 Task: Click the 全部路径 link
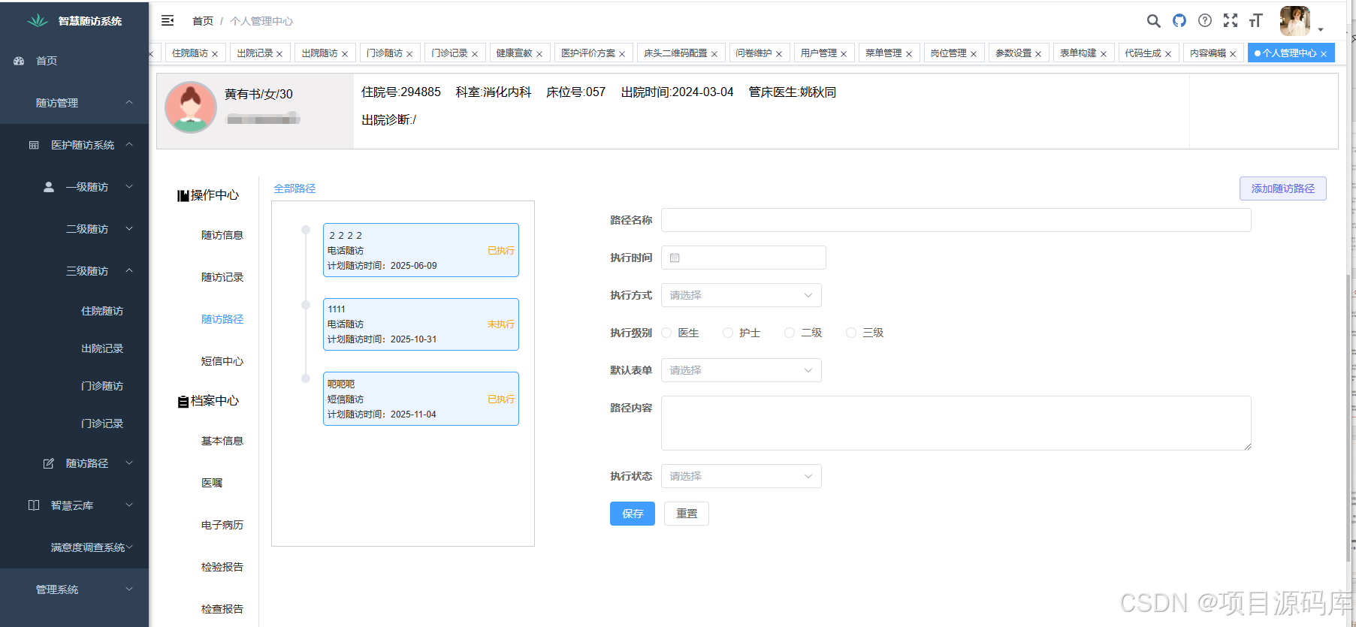[294, 188]
